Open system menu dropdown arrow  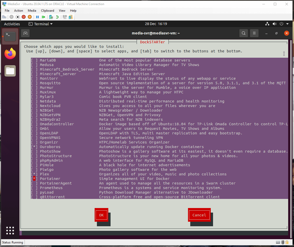[287, 24]
